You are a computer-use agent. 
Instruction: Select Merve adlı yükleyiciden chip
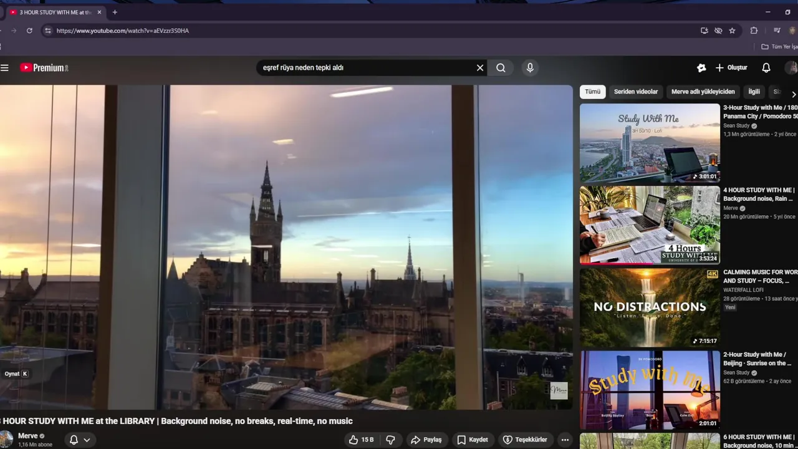(x=703, y=92)
